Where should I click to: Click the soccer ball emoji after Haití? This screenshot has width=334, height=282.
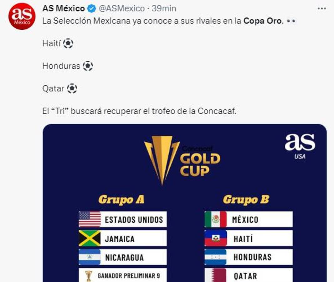tap(68, 44)
